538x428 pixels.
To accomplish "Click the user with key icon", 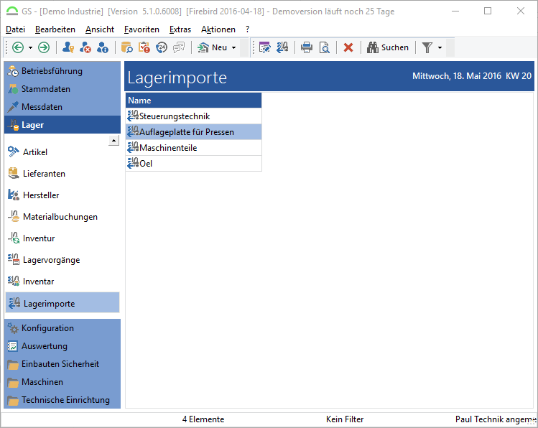I will tap(68, 47).
